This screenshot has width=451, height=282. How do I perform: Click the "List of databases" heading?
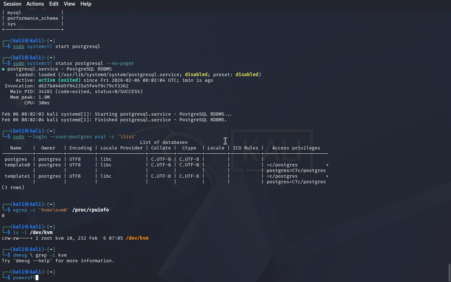click(163, 142)
